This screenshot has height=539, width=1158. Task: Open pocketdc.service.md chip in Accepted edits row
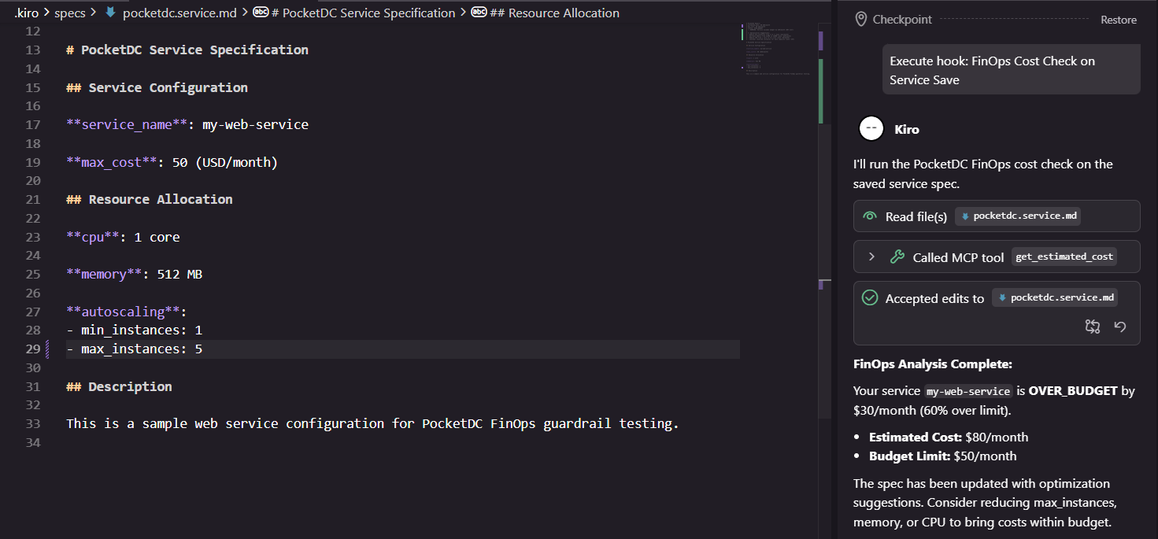point(1055,297)
